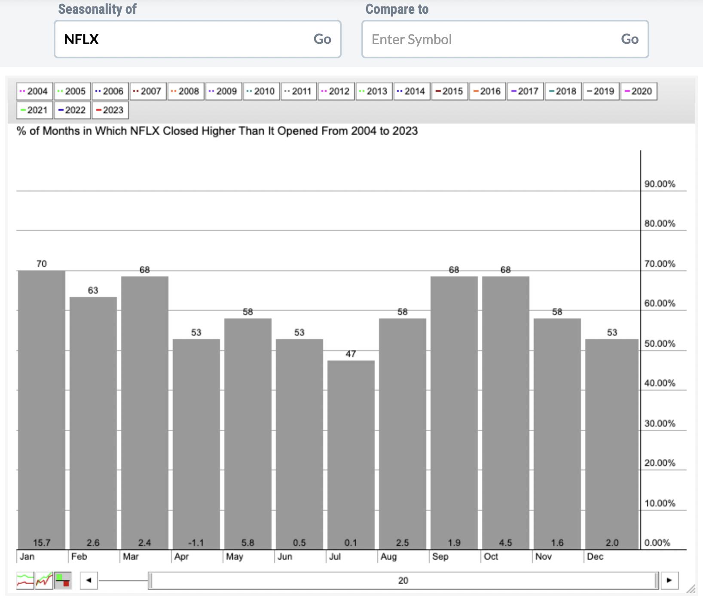Toggle the 2015 year legend item

pyautogui.click(x=449, y=91)
